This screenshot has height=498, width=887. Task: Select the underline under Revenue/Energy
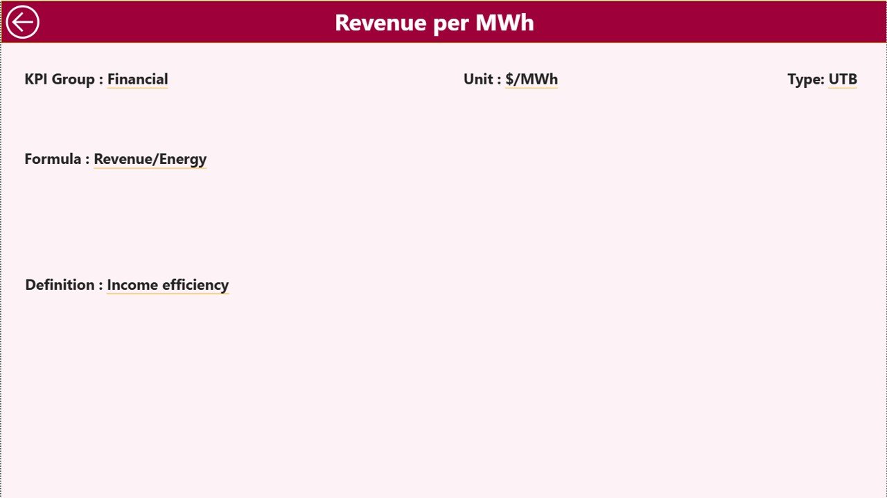[x=150, y=167]
